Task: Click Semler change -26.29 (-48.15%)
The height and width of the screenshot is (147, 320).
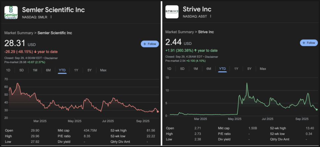Action: tap(19, 52)
